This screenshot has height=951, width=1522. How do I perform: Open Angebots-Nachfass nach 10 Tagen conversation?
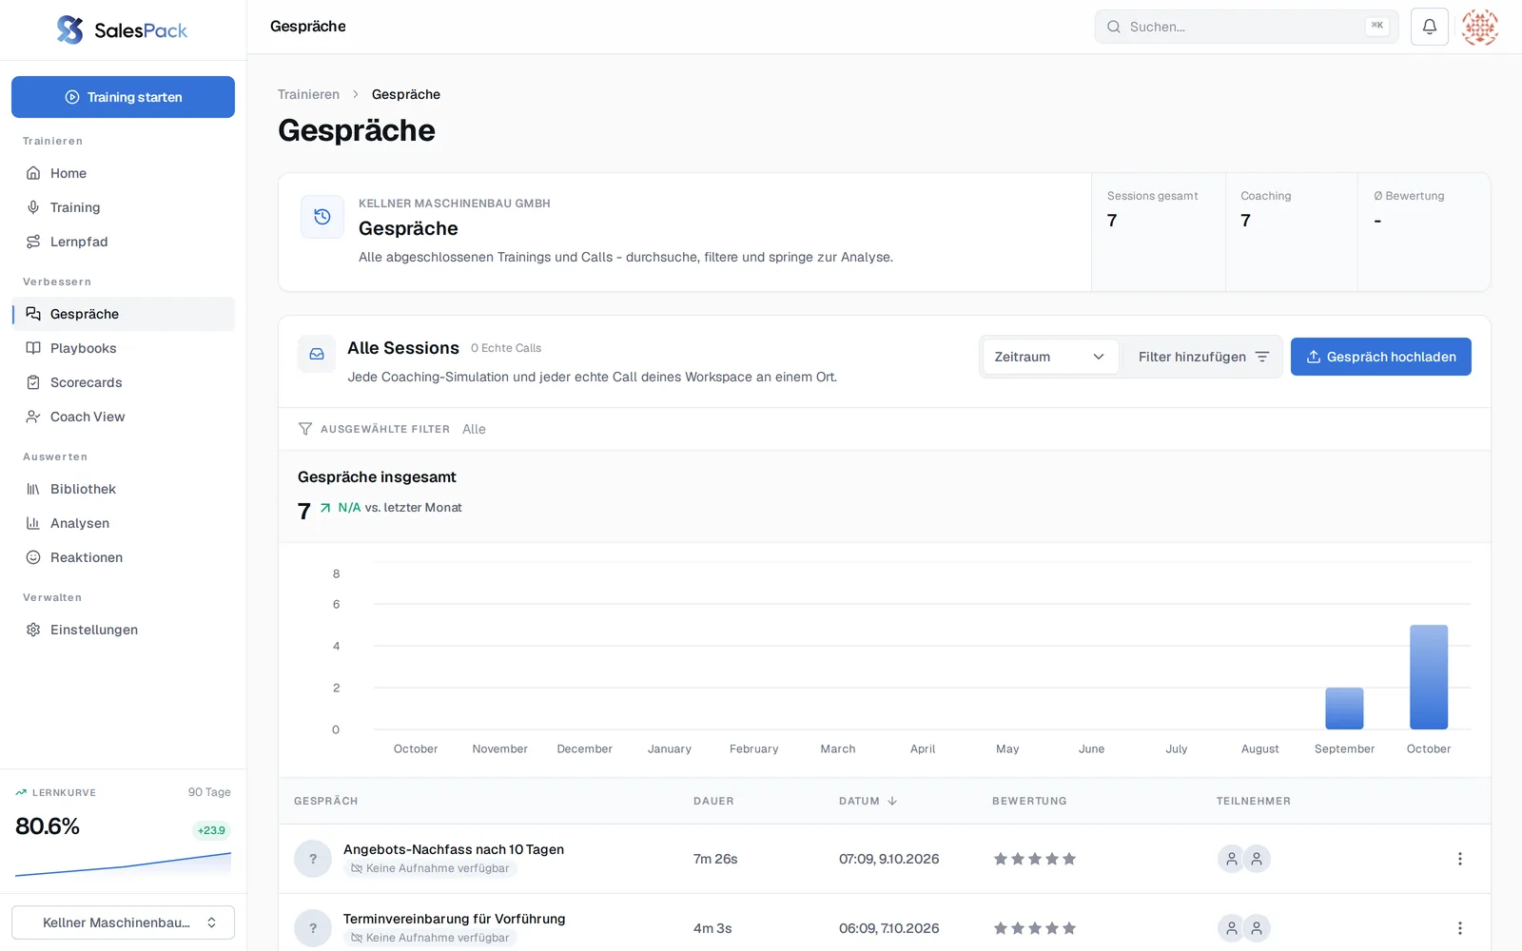click(x=453, y=849)
